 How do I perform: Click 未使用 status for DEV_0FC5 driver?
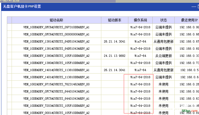click(x=163, y=99)
